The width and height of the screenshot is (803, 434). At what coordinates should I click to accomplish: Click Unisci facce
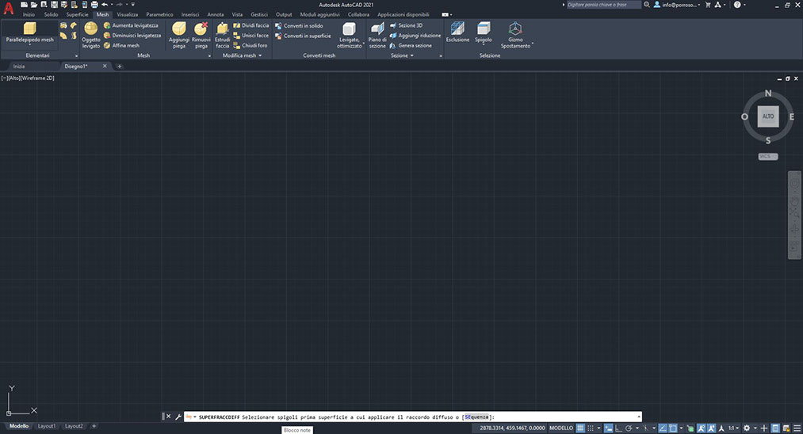click(251, 36)
